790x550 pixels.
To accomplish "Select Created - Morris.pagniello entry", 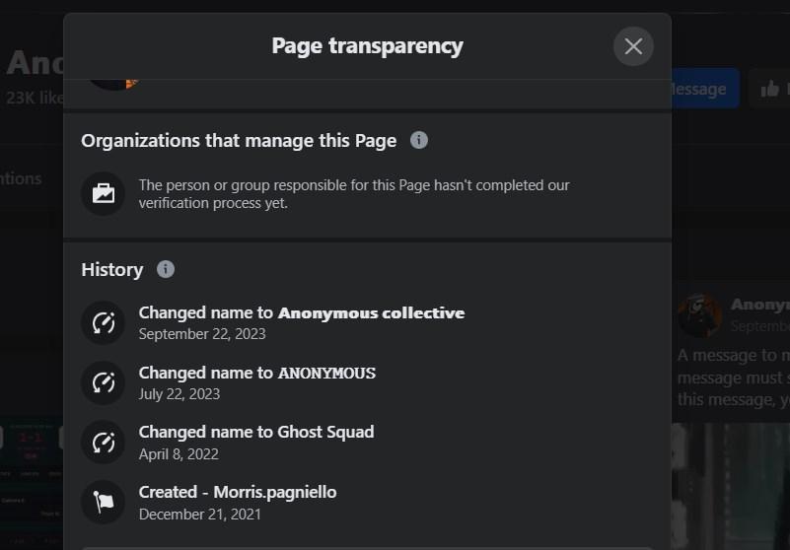I will (238, 502).
